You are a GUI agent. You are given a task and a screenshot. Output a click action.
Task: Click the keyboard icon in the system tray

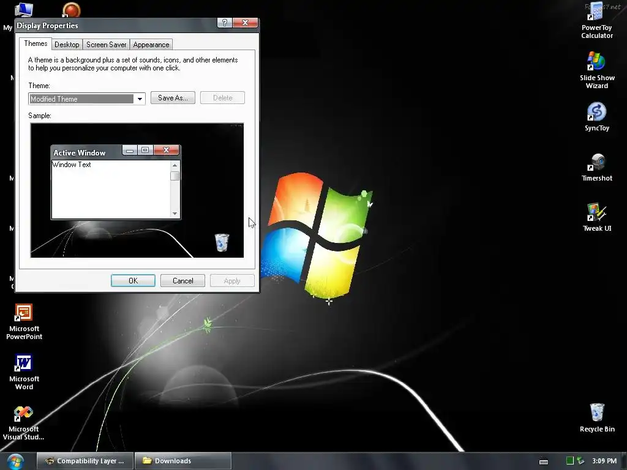544,461
